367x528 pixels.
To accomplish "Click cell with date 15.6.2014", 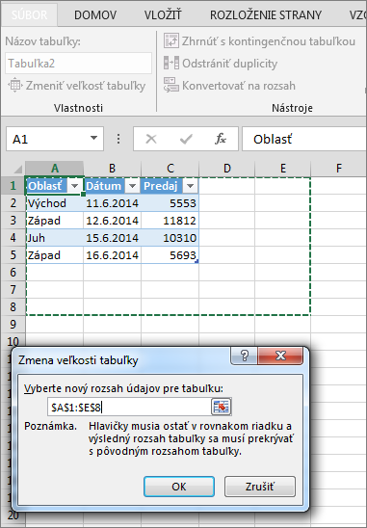I will [x=112, y=238].
